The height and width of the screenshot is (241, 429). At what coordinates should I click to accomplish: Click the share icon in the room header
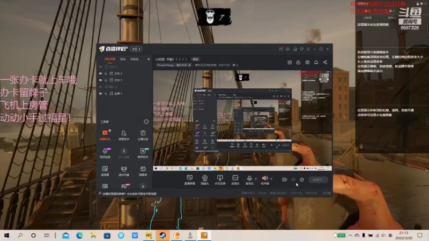tap(325, 62)
